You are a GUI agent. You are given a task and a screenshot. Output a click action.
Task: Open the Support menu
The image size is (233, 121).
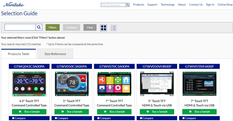(x=152, y=5)
